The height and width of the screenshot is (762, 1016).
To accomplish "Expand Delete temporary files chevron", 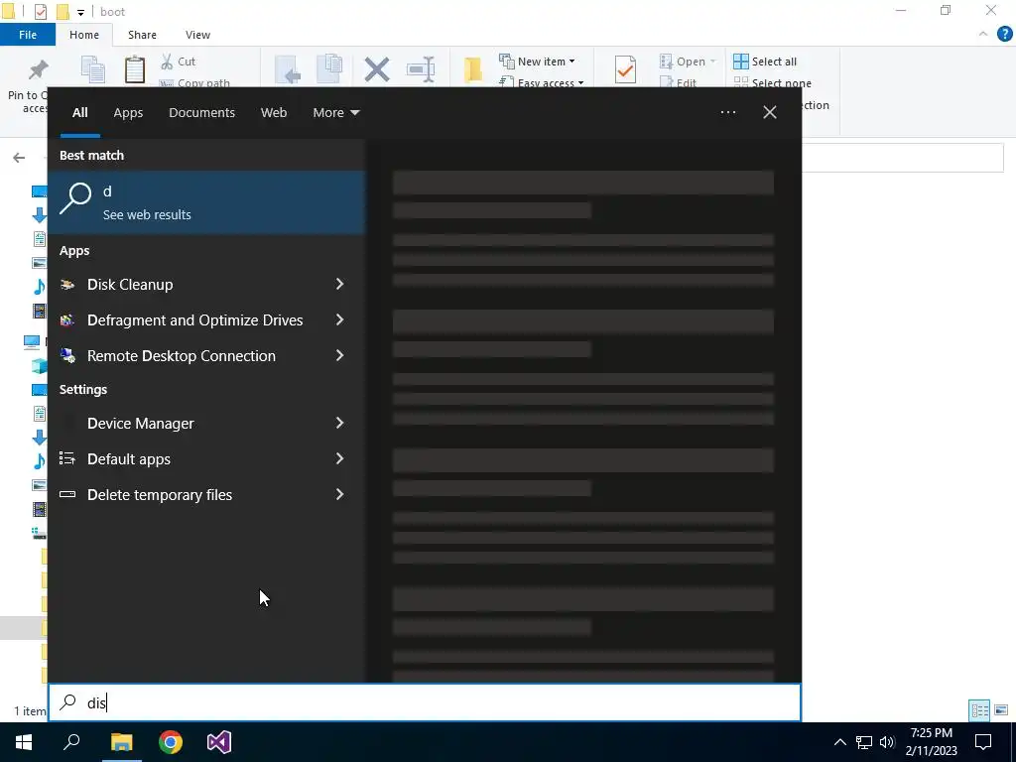I will click(x=339, y=494).
